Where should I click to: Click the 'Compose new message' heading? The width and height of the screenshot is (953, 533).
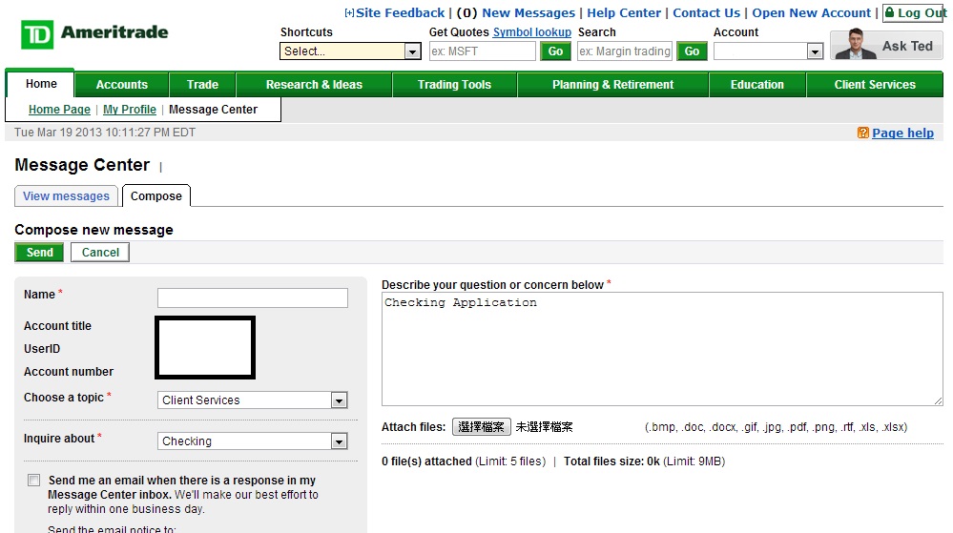pos(93,230)
